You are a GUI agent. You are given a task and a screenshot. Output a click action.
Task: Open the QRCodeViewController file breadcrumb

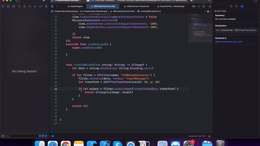(122, 11)
